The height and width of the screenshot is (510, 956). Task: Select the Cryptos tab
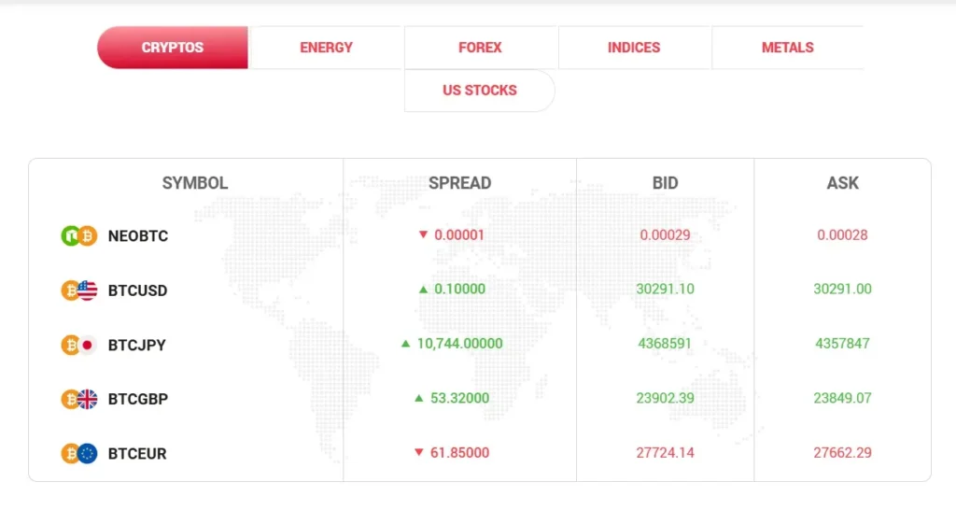pos(173,48)
